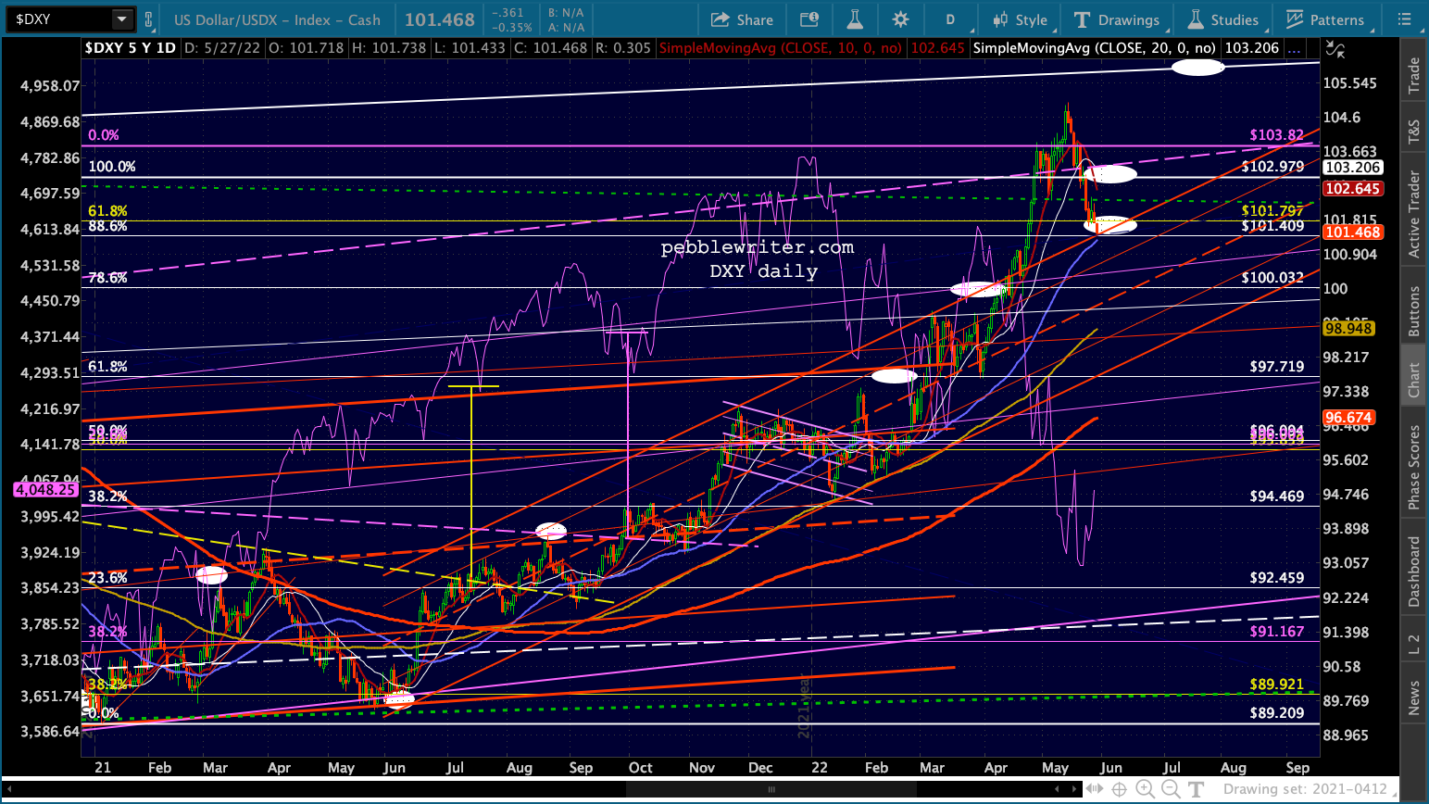Click the Oct label on the time axis
The width and height of the screenshot is (1429, 804).
tap(640, 768)
